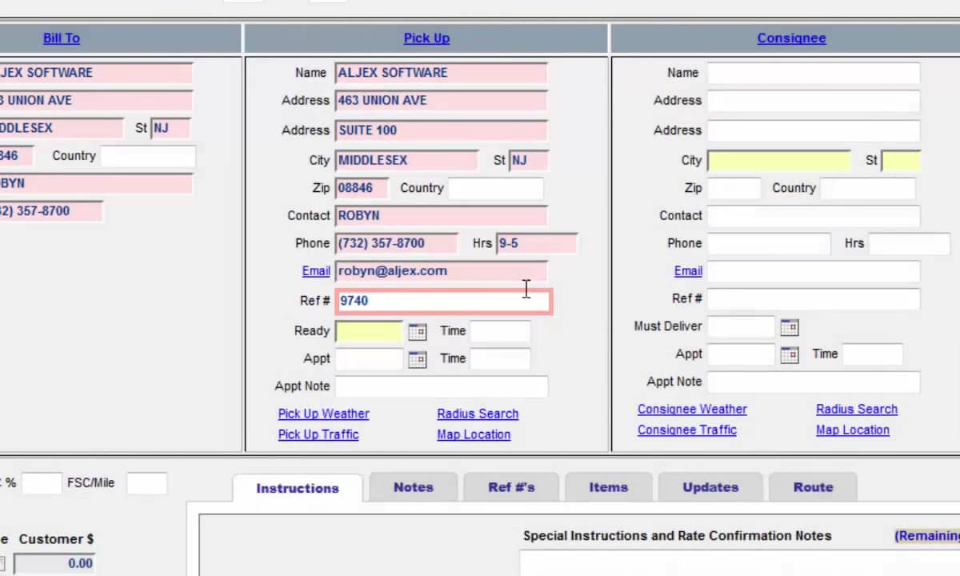
Task: Open Consignee Traffic link
Action: (x=687, y=430)
